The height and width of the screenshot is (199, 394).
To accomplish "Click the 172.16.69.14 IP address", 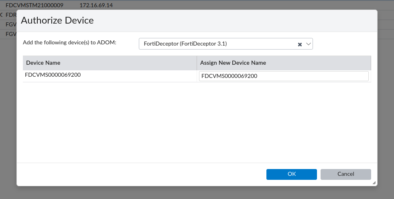I will point(96,5).
